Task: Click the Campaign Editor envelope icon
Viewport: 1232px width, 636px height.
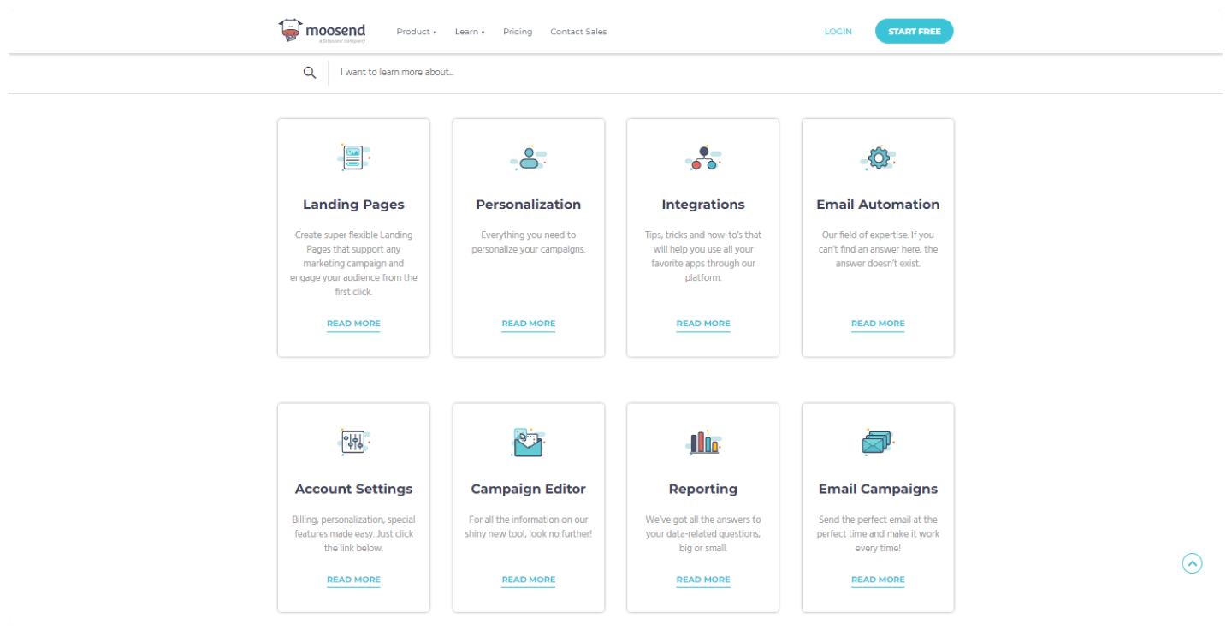Action: (x=529, y=442)
